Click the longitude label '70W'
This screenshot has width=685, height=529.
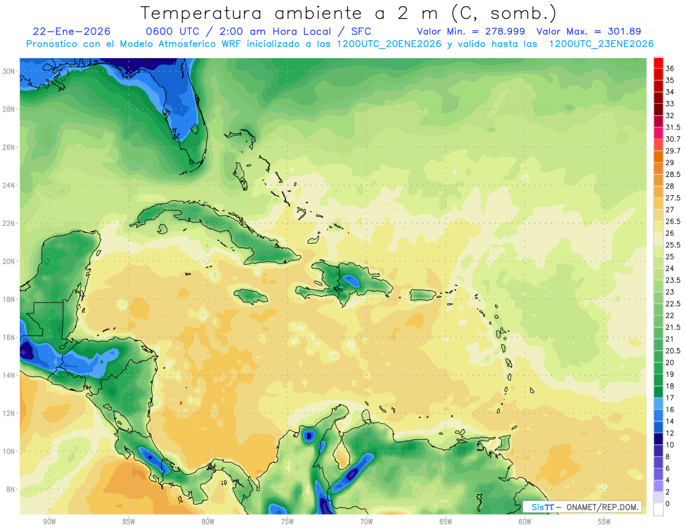coord(366,522)
